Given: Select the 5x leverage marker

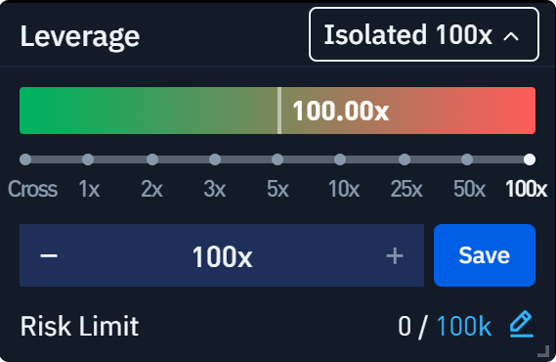Looking at the screenshot, I should (x=278, y=159).
